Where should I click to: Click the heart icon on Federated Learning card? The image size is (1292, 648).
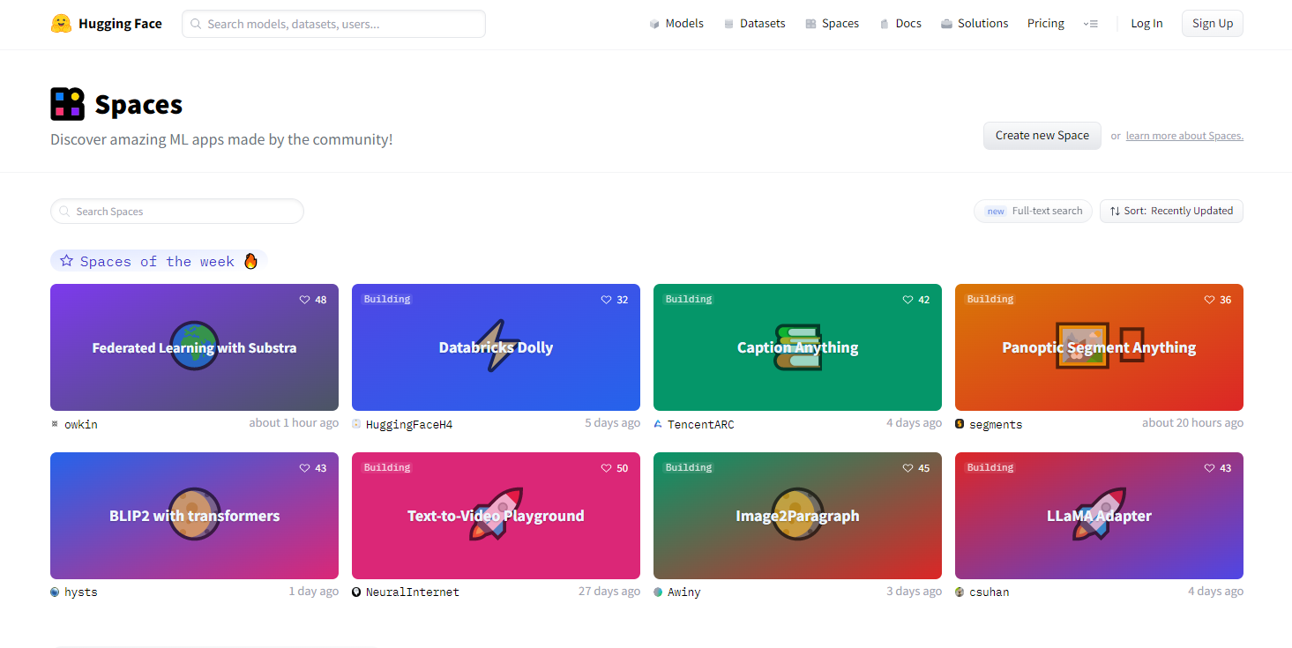coord(305,300)
